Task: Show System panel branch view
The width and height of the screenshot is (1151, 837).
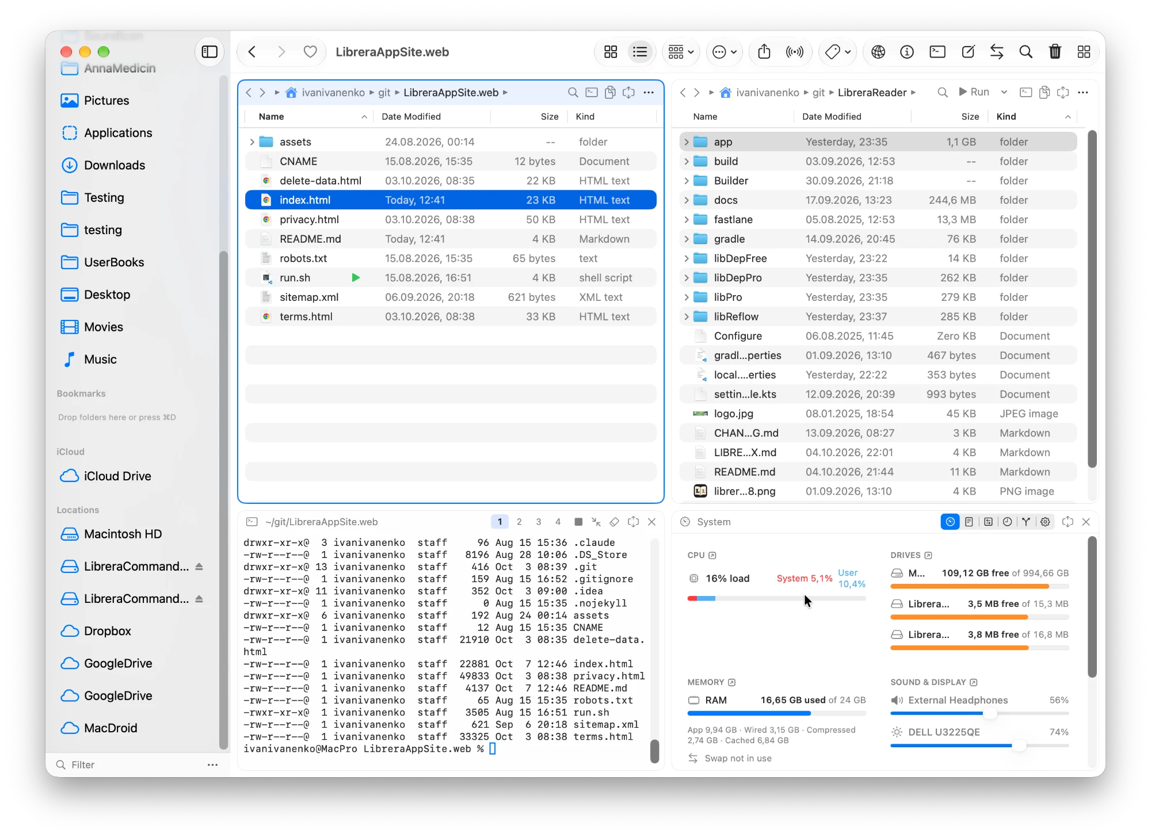Action: 1026,522
